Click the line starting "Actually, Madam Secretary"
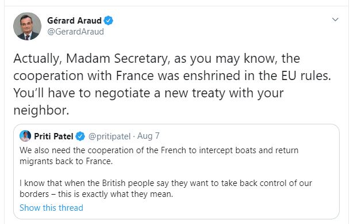This screenshot has width=350, height=224. click(x=157, y=59)
